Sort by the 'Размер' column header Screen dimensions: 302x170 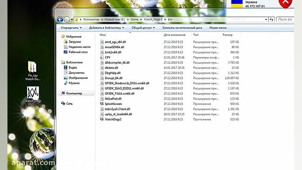(x=227, y=35)
